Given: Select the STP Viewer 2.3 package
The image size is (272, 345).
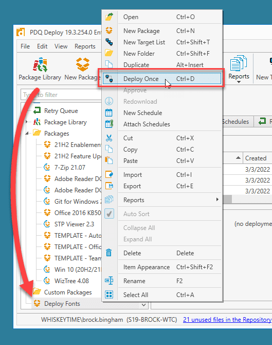Looking at the screenshot, I should point(74,224).
